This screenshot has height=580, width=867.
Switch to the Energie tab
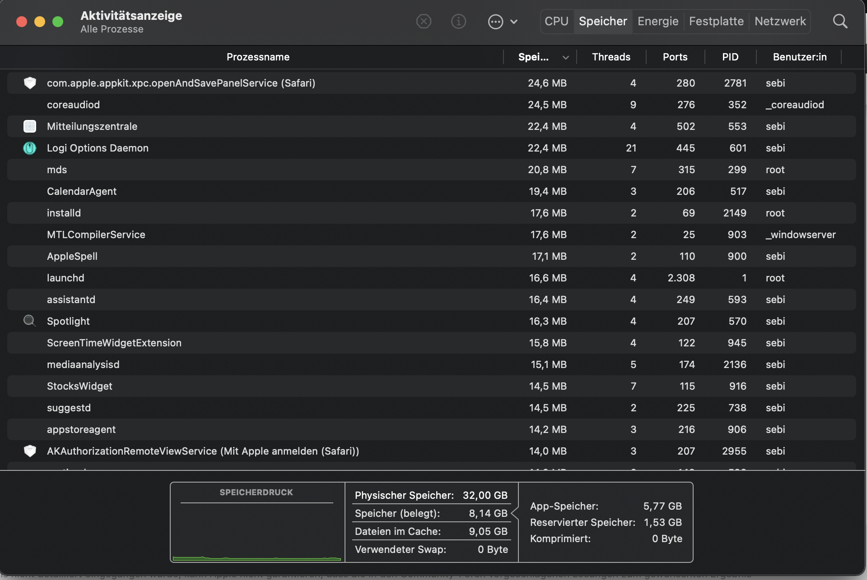coord(657,21)
